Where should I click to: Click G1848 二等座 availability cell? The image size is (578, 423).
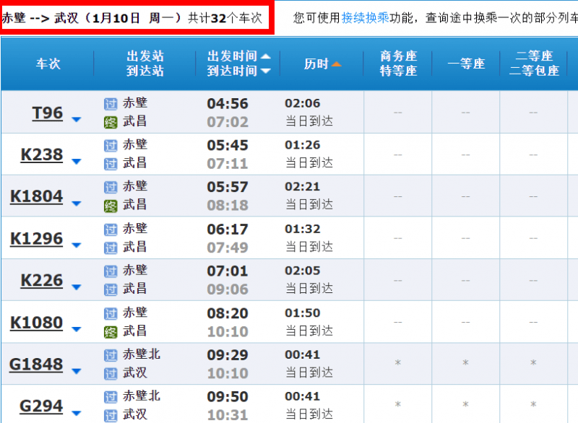(533, 363)
